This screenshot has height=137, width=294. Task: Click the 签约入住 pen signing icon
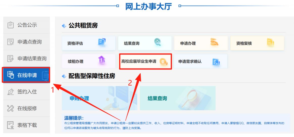11,92
